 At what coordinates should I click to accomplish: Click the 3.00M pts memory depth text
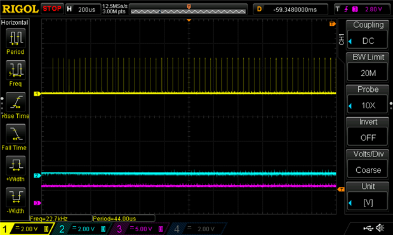pyautogui.click(x=114, y=11)
